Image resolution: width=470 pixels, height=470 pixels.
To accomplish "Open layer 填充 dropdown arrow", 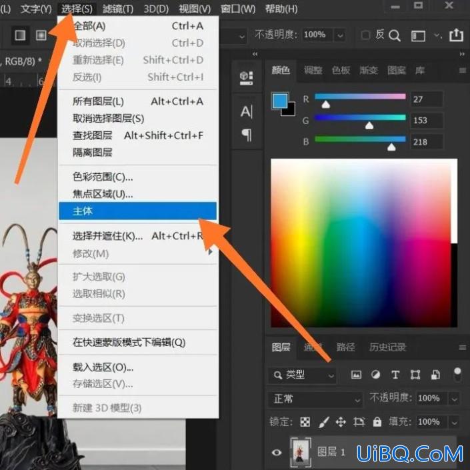I will pyautogui.click(x=455, y=423).
